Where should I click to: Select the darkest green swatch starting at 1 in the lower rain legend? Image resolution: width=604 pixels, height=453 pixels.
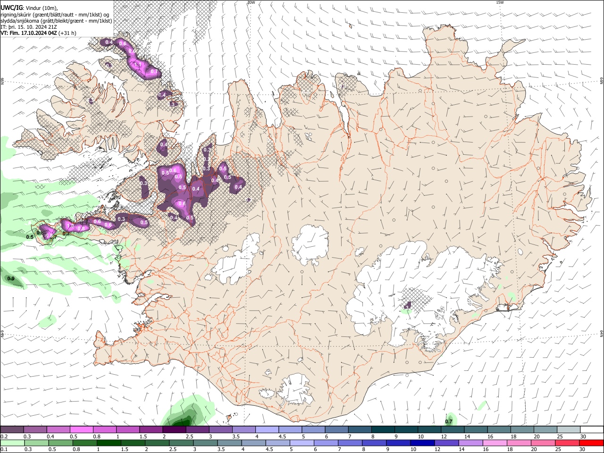[x=109, y=443]
